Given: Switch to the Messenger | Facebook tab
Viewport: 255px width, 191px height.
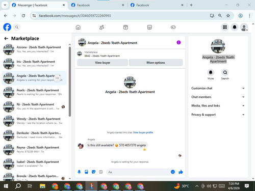Looking at the screenshot, I should [x=39, y=5].
